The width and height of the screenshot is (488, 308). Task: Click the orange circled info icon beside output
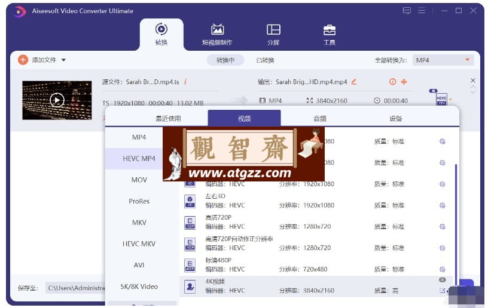(392, 82)
